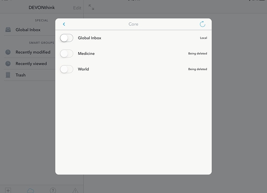This screenshot has width=267, height=193.
Task: Click the Recently viewed clock icon
Action: coord(8,64)
